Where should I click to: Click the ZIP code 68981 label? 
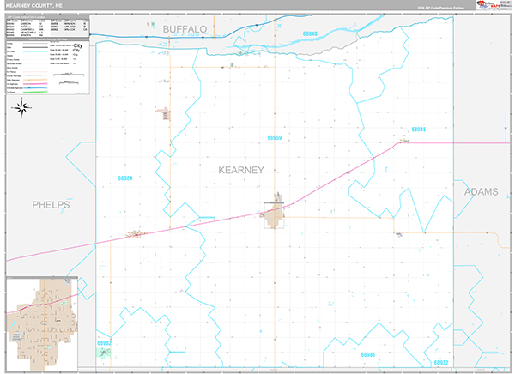368,354
